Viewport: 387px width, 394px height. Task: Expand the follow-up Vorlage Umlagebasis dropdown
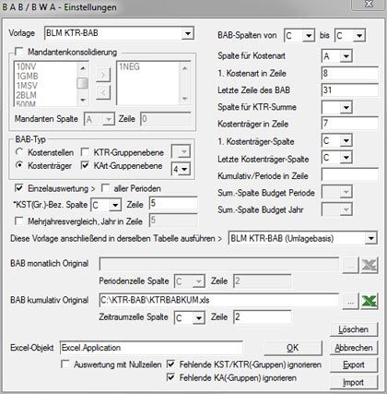pyautogui.click(x=371, y=238)
